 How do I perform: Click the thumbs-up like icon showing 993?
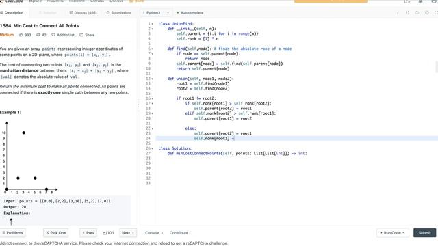[21, 35]
